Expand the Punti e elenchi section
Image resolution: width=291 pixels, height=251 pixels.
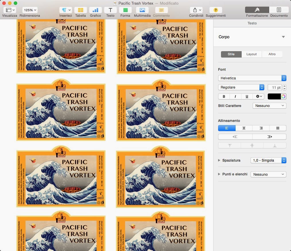point(219,174)
